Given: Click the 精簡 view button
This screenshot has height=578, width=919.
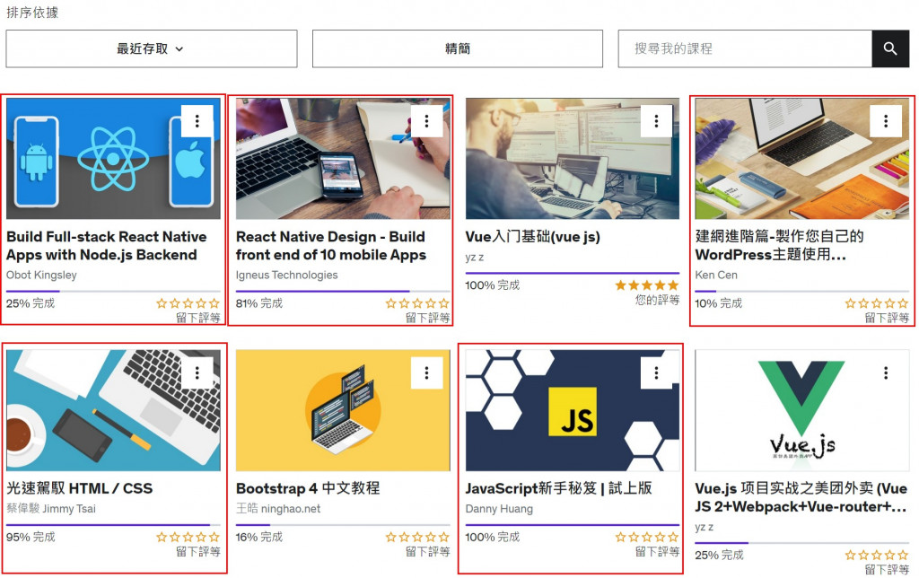Looking at the screenshot, I should pyautogui.click(x=457, y=48).
